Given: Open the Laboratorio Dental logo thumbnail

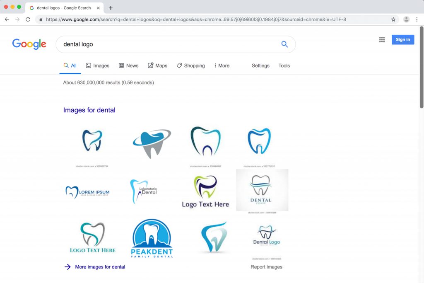Looking at the screenshot, I should click(143, 191).
